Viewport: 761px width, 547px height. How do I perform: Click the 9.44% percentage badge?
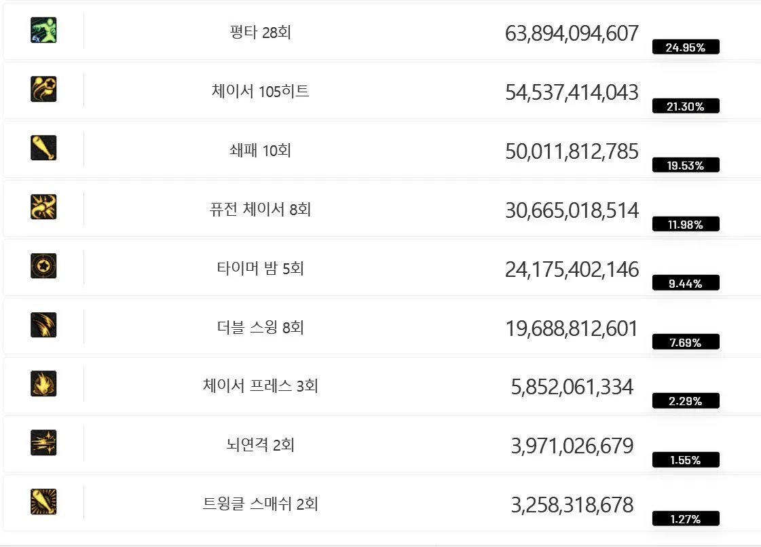click(x=685, y=284)
